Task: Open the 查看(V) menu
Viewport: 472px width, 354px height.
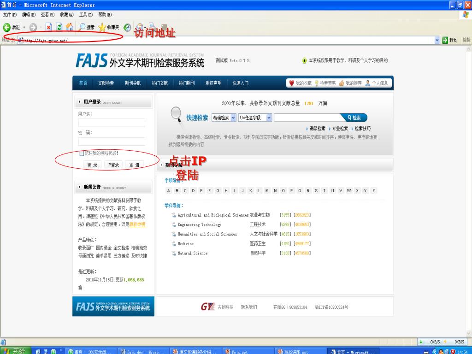Action: pos(47,14)
